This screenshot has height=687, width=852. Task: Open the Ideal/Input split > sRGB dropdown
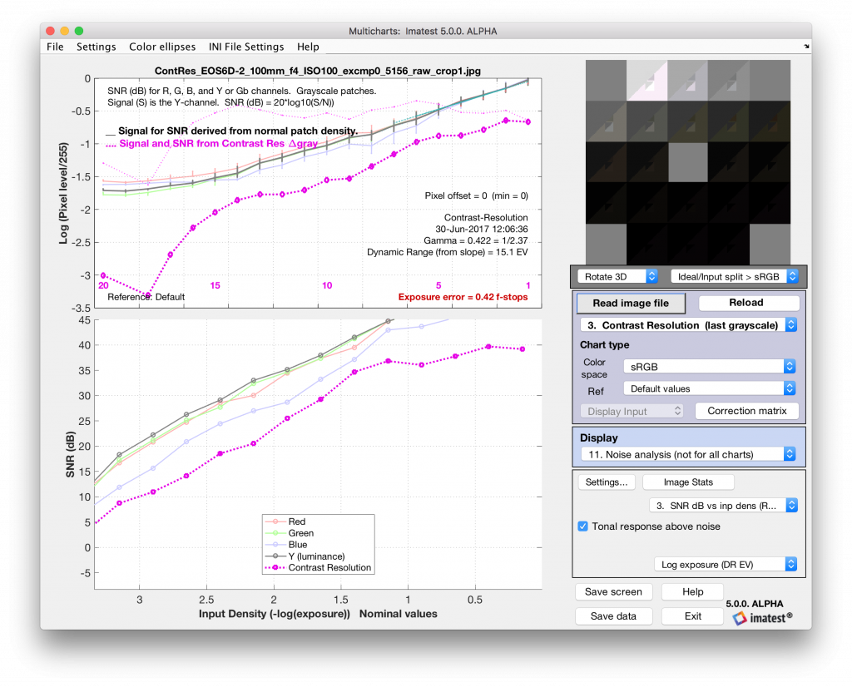(x=734, y=276)
